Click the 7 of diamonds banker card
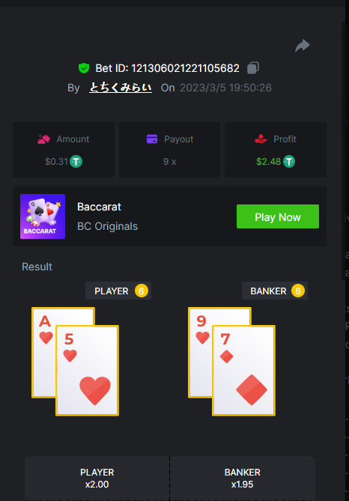This screenshot has width=349, height=501. 244,371
